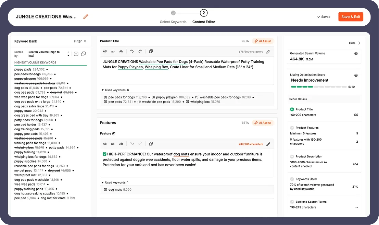The height and width of the screenshot is (225, 379).
Task: Copy all keywords icon in Keyword Bank
Action: (83, 54)
